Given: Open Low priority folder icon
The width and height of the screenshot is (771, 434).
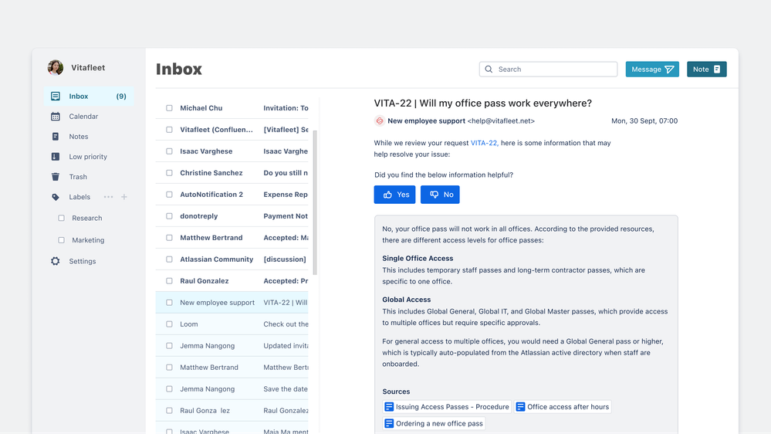Looking at the screenshot, I should 56,157.
